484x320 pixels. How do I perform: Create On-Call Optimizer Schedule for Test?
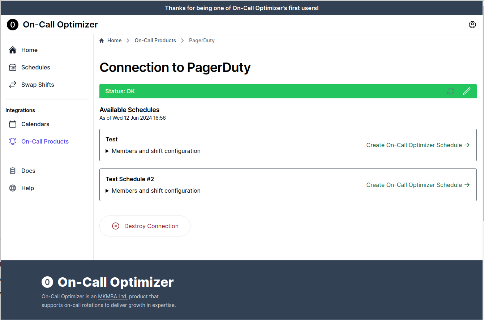(x=418, y=145)
